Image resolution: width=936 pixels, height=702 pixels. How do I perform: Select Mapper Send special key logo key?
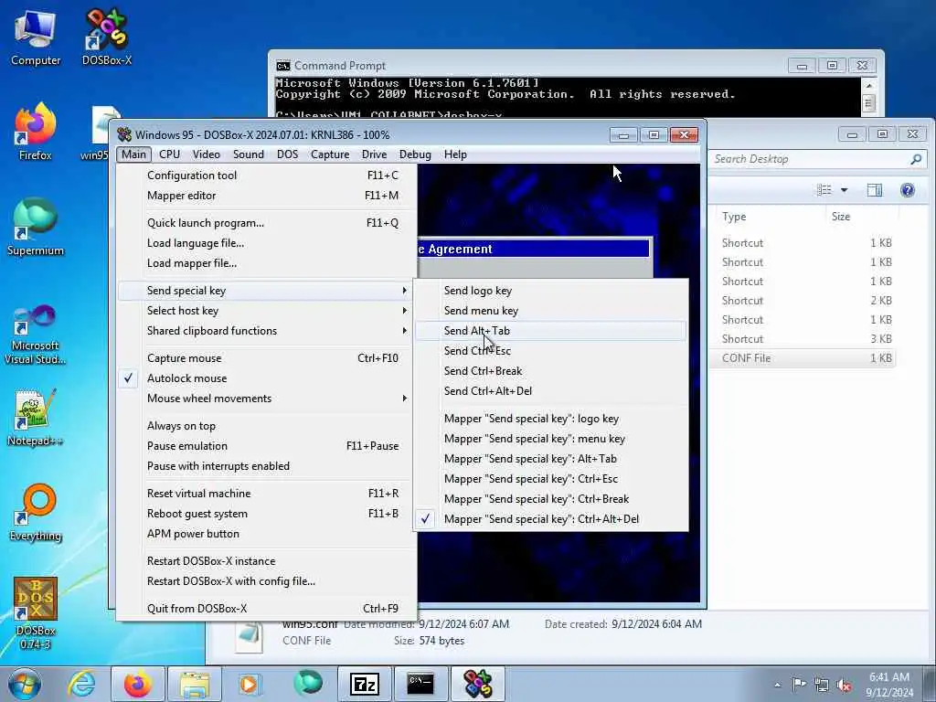tap(550, 419)
